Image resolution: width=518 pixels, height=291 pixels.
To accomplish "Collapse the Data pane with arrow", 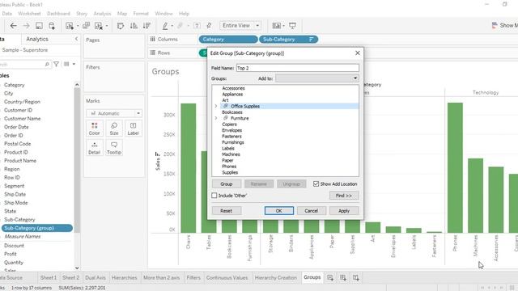I will (76, 39).
